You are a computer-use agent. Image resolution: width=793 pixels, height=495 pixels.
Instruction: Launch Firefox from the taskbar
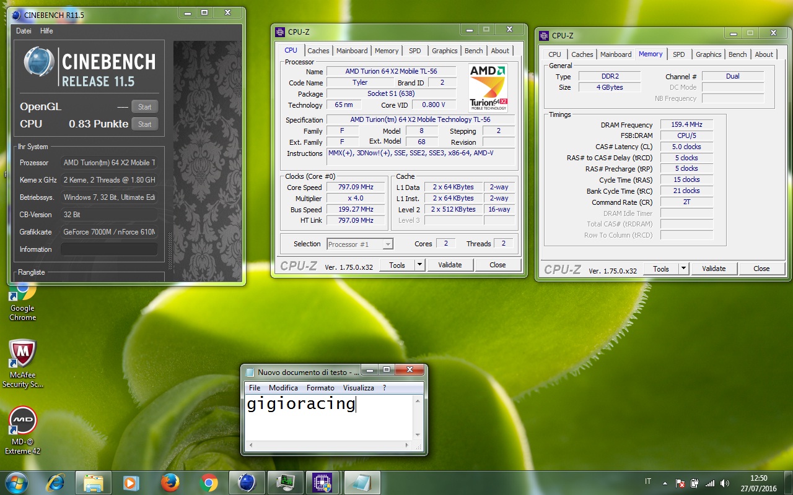click(170, 483)
